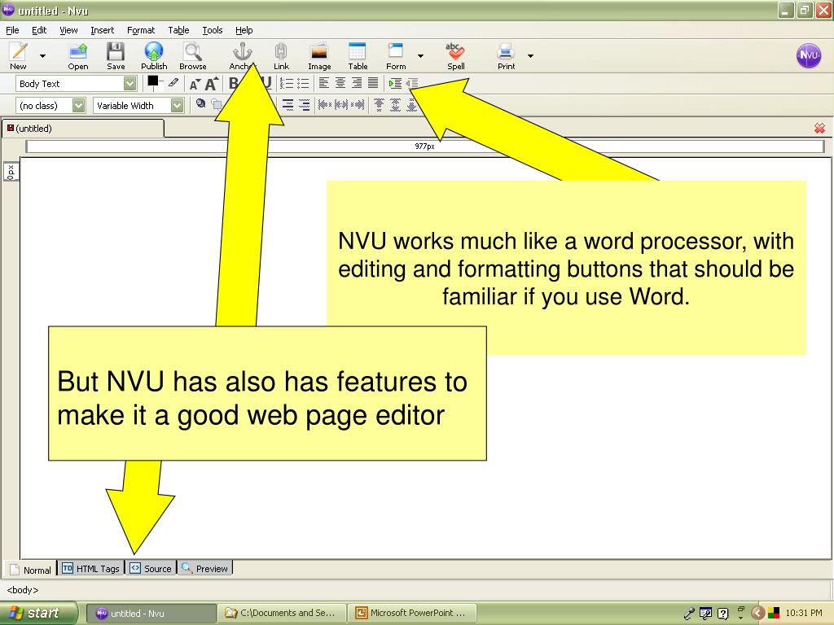Insert a table using the Table icon

pyautogui.click(x=358, y=56)
